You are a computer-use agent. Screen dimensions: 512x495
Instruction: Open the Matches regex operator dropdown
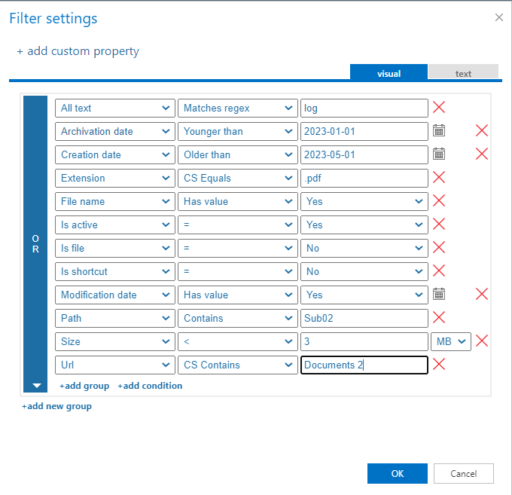(x=237, y=108)
